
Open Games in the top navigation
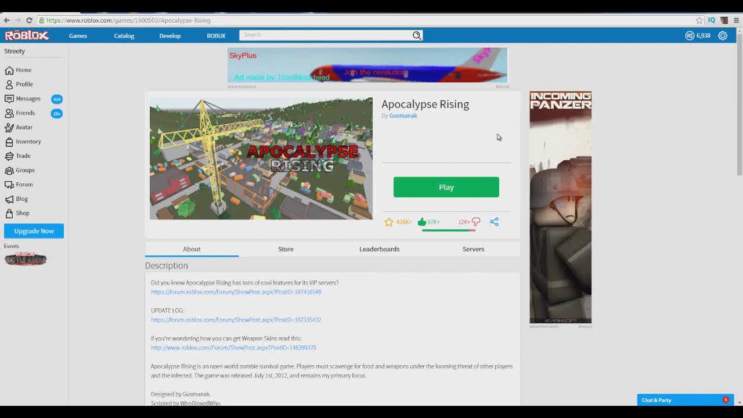[78, 36]
